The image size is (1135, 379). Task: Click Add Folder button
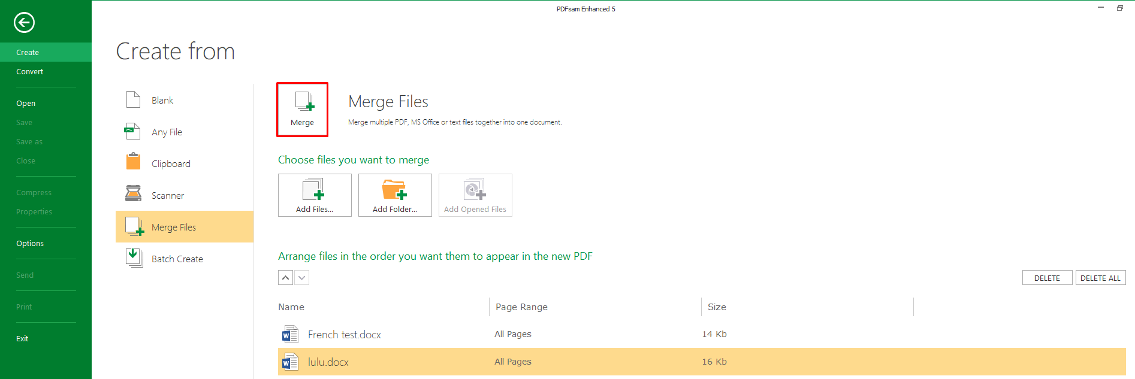click(x=395, y=195)
